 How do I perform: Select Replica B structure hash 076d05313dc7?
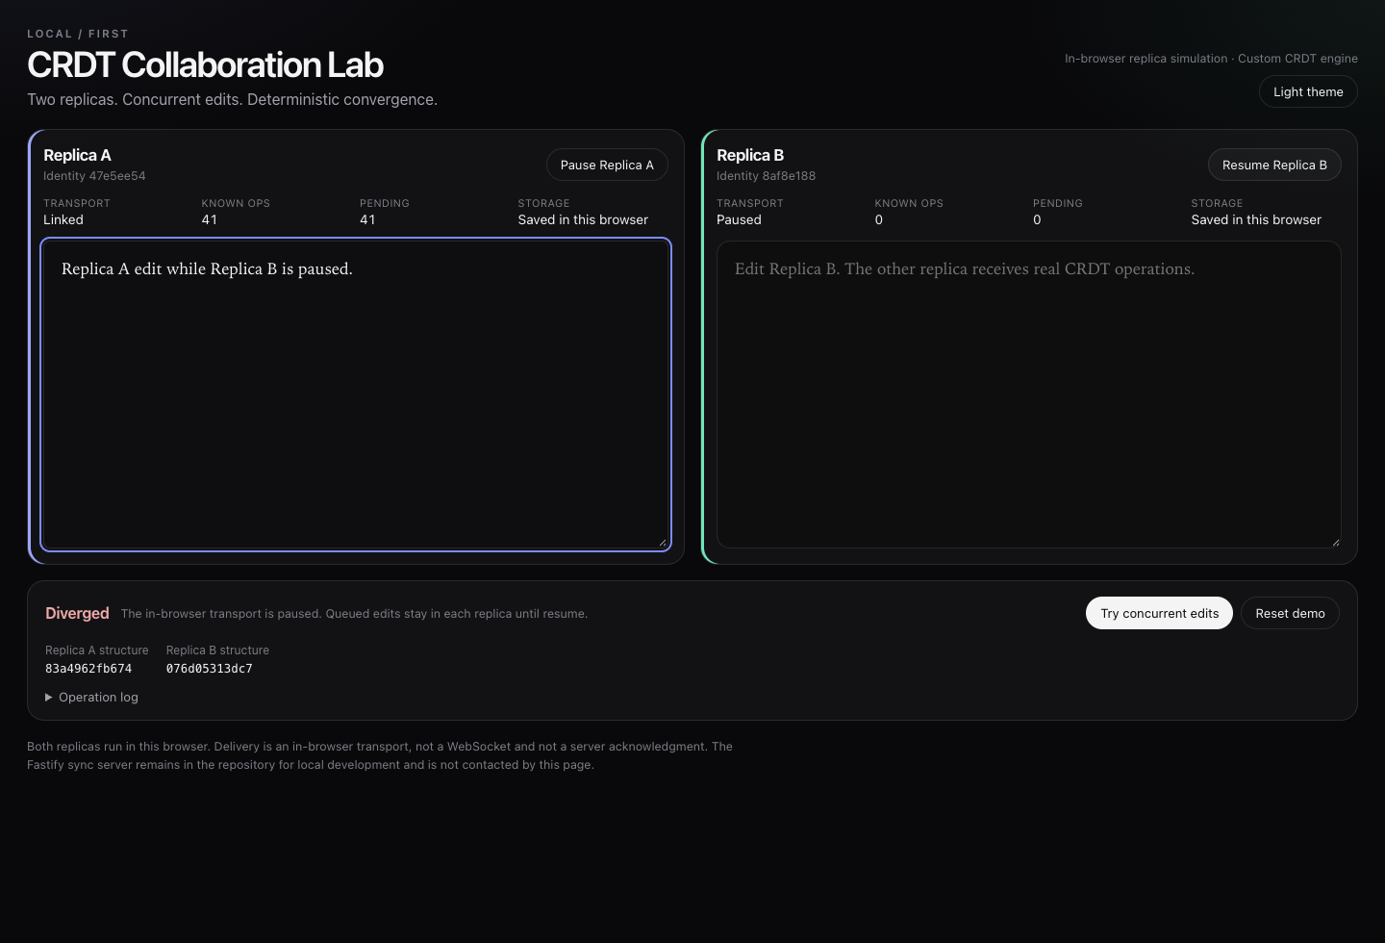[209, 669]
